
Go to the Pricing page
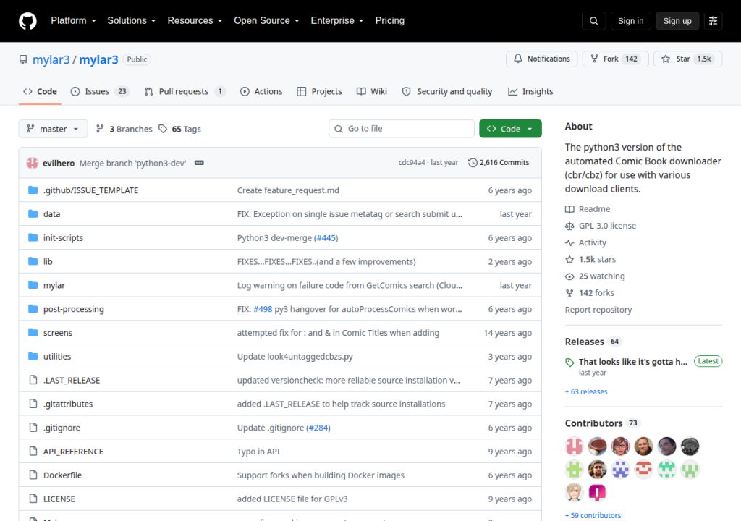[389, 21]
